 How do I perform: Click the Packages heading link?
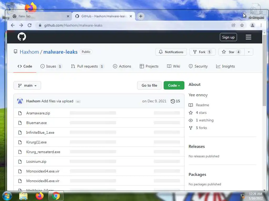[x=197, y=175]
